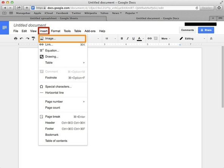Click the Print icon in the toolbar
The height and width of the screenshot is (168, 224).
coord(16,39)
